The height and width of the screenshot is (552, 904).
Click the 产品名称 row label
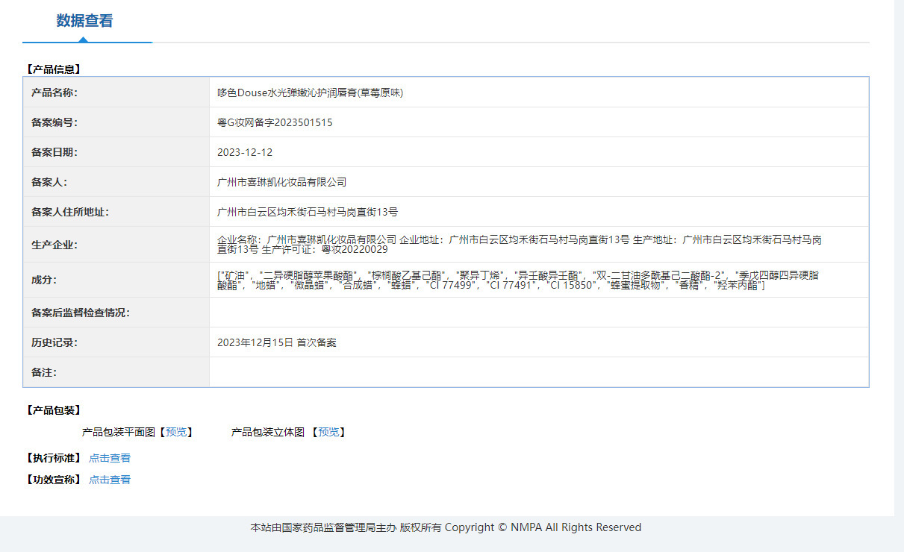(54, 93)
